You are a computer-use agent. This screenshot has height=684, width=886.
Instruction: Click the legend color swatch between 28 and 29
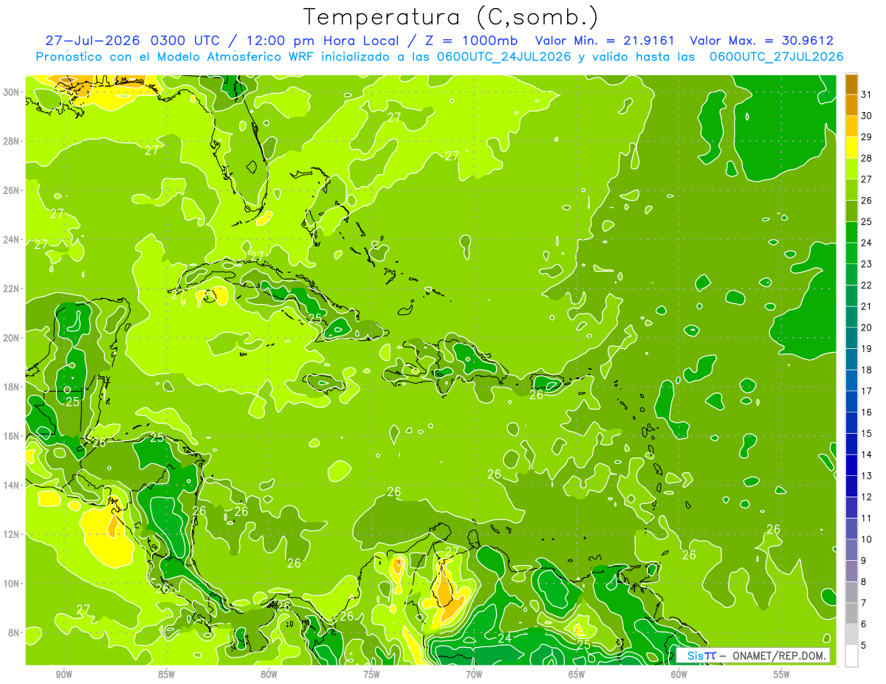[851, 148]
